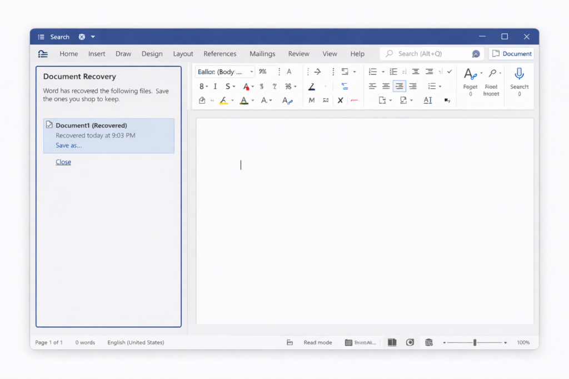569x379 pixels.
Task: Click the blue microphone dictate icon
Action: point(520,74)
